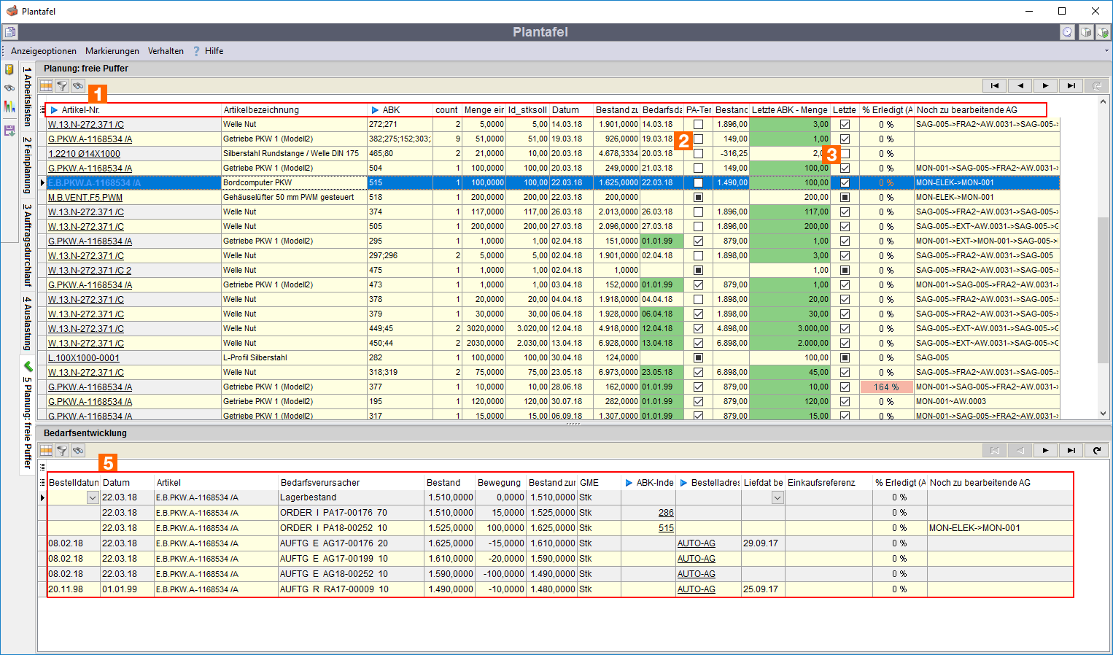Toggle PA-Ter checkbox in ABK 377 row
The height and width of the screenshot is (655, 1113).
click(698, 387)
